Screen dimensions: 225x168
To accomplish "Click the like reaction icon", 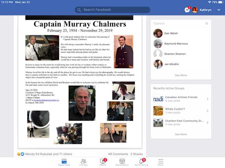I will [x=22, y=154].
